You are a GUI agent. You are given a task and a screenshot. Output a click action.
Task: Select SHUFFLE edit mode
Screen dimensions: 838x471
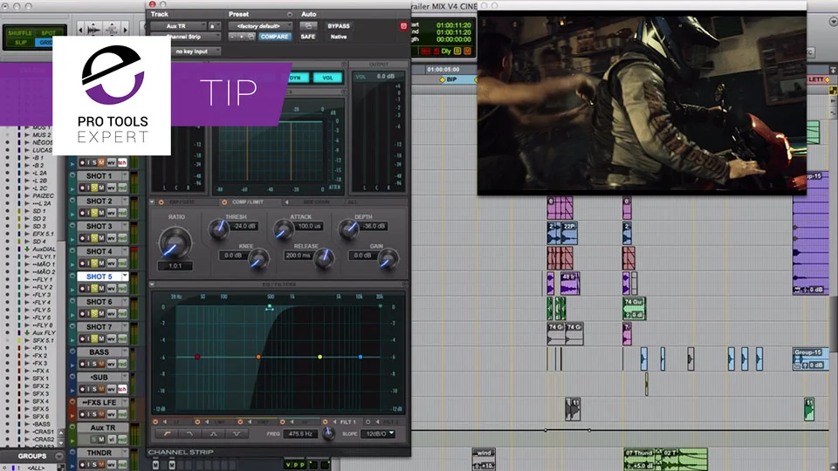pos(20,33)
